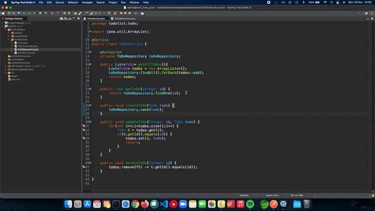Click the Writable status bar entry
375x211 pixels.
pyautogui.click(x=244, y=195)
